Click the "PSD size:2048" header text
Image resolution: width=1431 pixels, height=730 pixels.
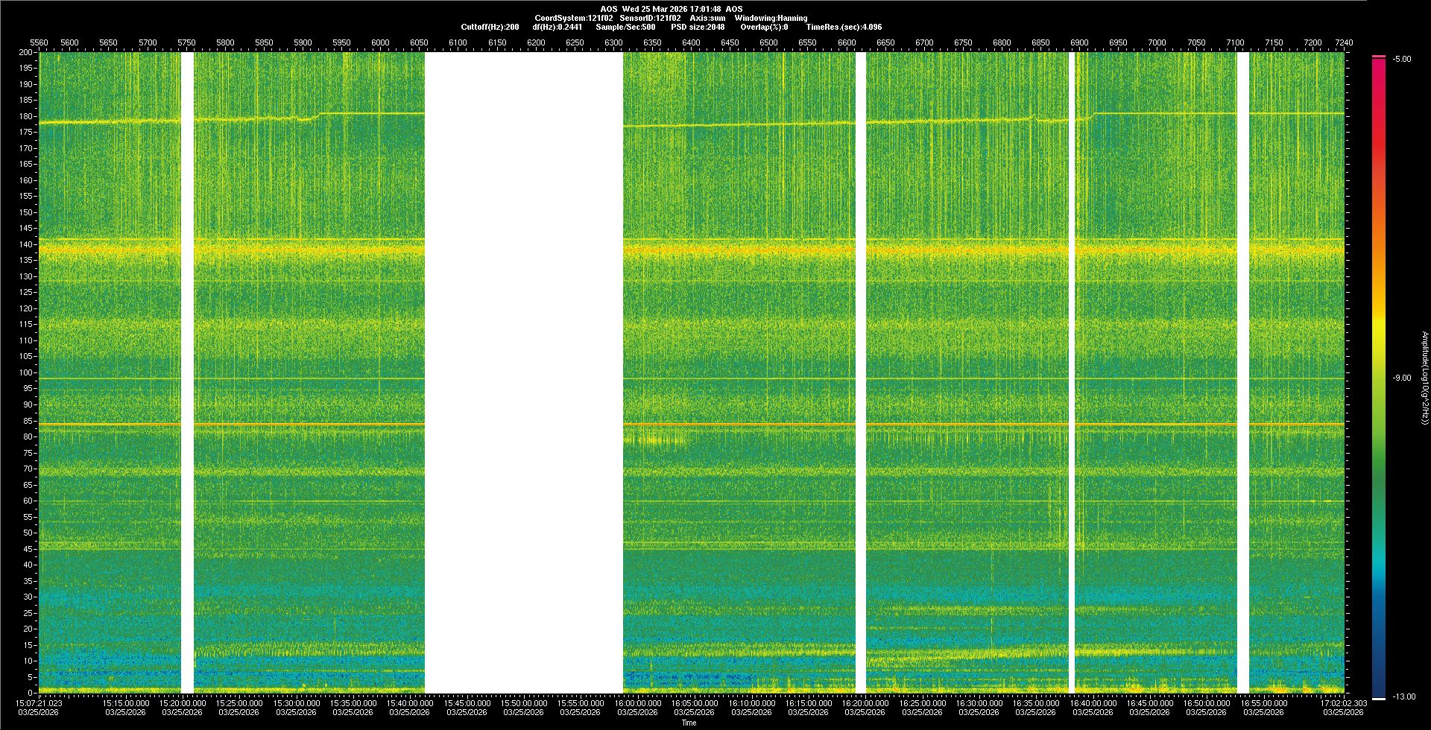698,27
